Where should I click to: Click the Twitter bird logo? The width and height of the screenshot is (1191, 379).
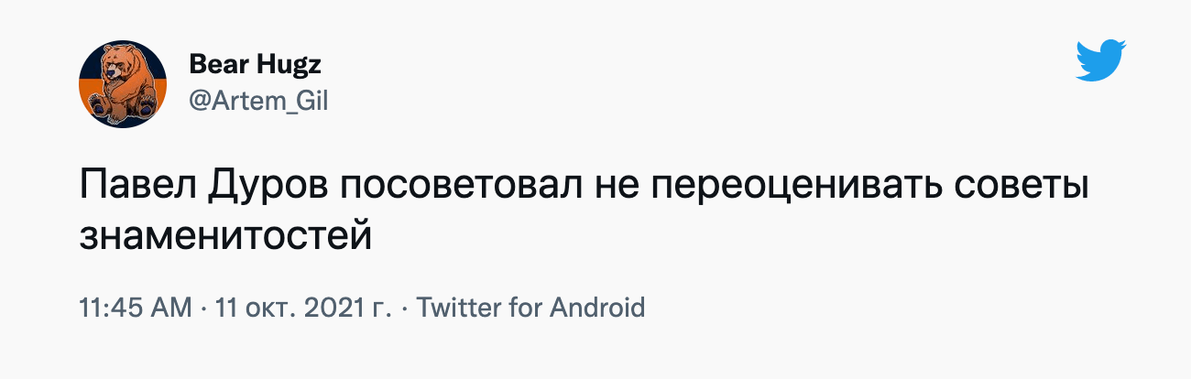[x=1100, y=60]
